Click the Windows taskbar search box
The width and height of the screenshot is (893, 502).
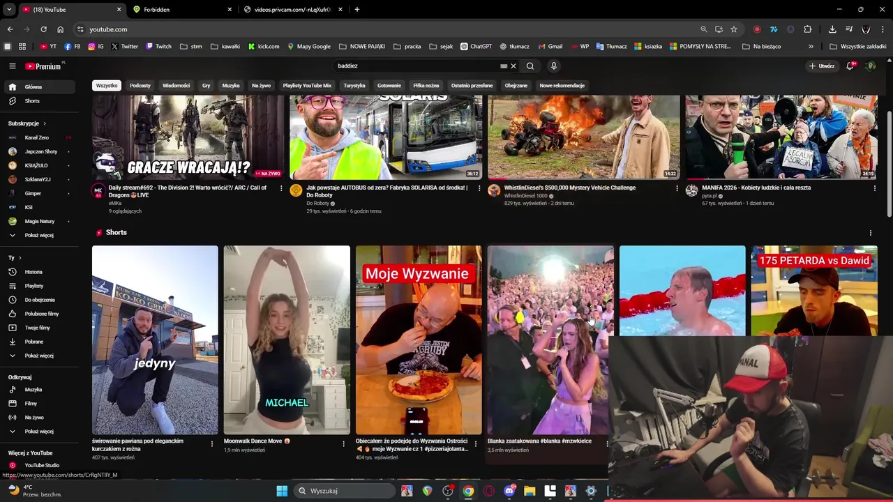click(345, 491)
